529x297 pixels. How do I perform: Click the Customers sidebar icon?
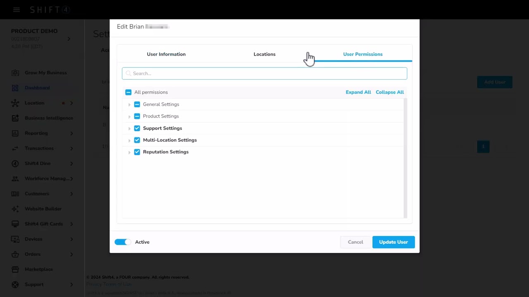pos(15,193)
